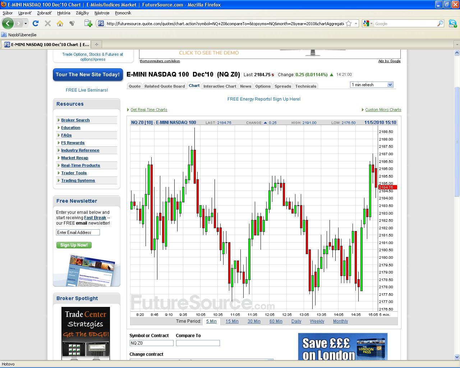
Task: Open the FAQs link
Action: 66,135
